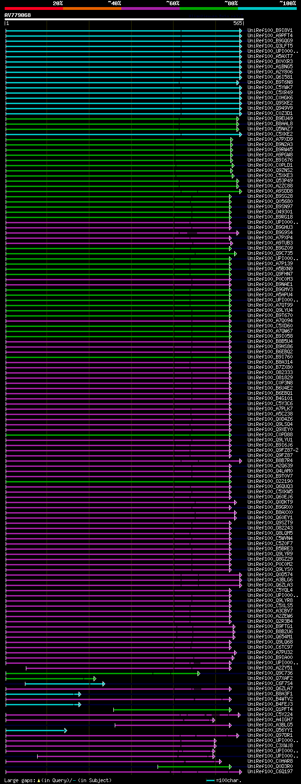This screenshot has width=301, height=784.
Task: Select hit label UniRef100_A4IGH7
Action: point(270,720)
